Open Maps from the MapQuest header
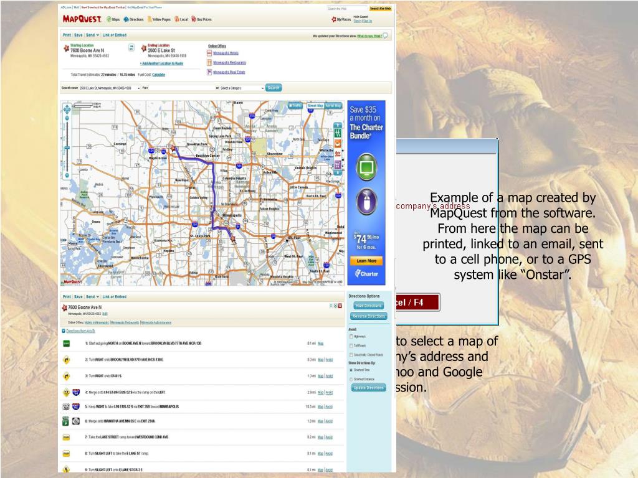The height and width of the screenshot is (478, 638). pyautogui.click(x=113, y=19)
